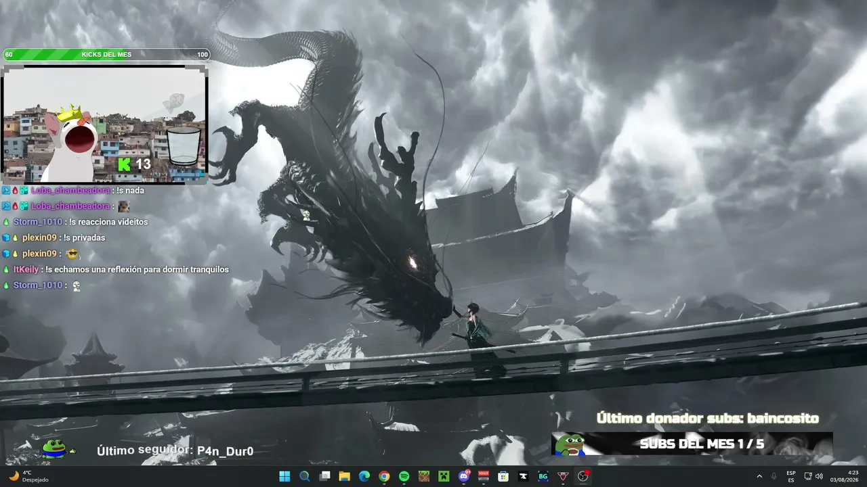
Task: Click Loba_chambeadora's name beside '!s nada'
Action: (x=70, y=190)
